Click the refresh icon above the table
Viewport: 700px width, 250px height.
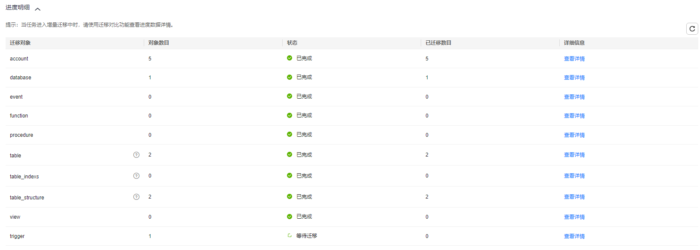[x=692, y=29]
